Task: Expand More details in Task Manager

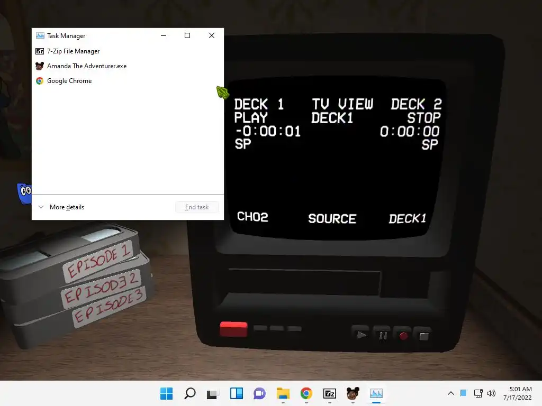Action: [61, 207]
